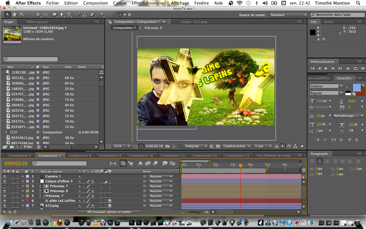Switch to the Composition 8 timeline tab
This screenshot has width=366, height=229.
[x=80, y=155]
